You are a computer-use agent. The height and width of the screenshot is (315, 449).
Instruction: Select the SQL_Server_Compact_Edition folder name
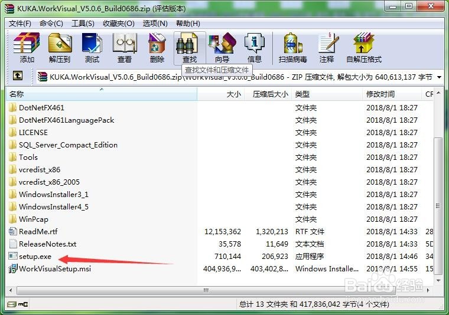tap(68, 145)
